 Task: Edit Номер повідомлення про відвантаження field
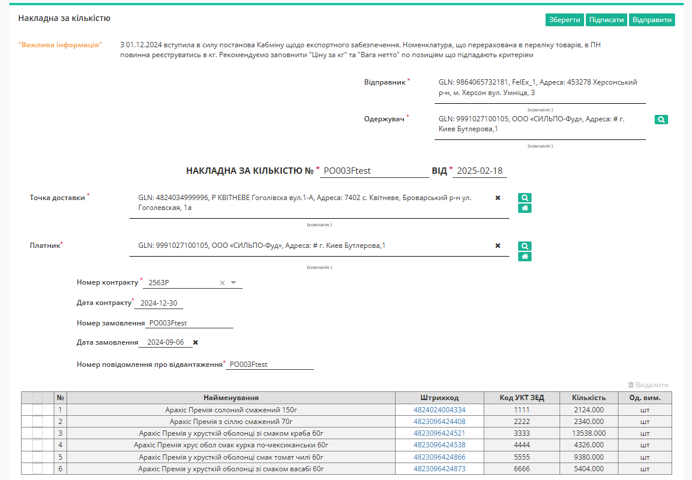[x=270, y=365]
